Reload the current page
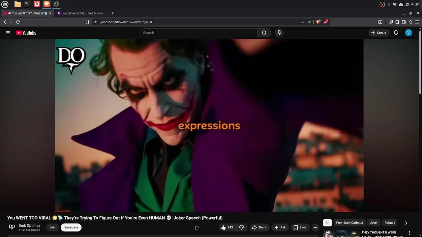Screen dimensions: 422x237 point(18,22)
